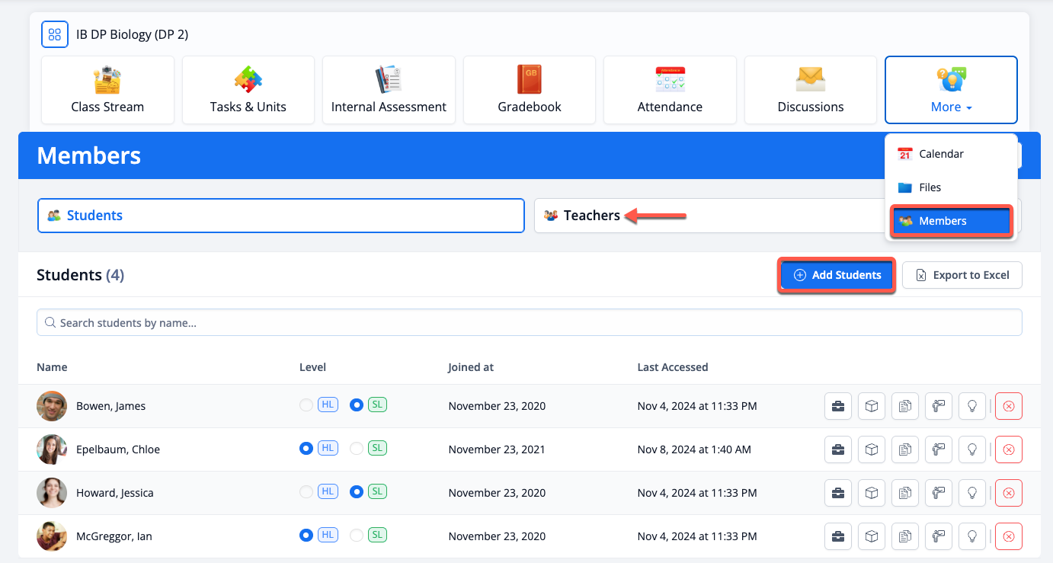Select Calendar from the More menu

click(x=941, y=154)
